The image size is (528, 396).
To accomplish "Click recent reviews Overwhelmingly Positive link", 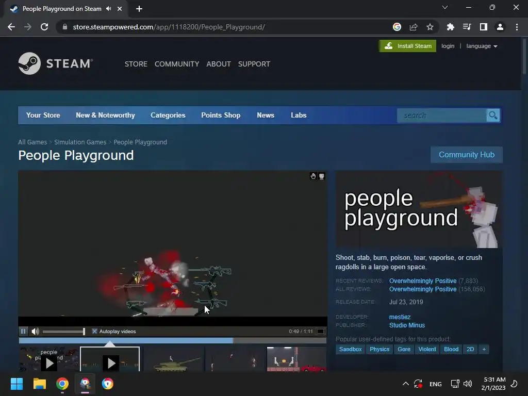I will coord(423,281).
